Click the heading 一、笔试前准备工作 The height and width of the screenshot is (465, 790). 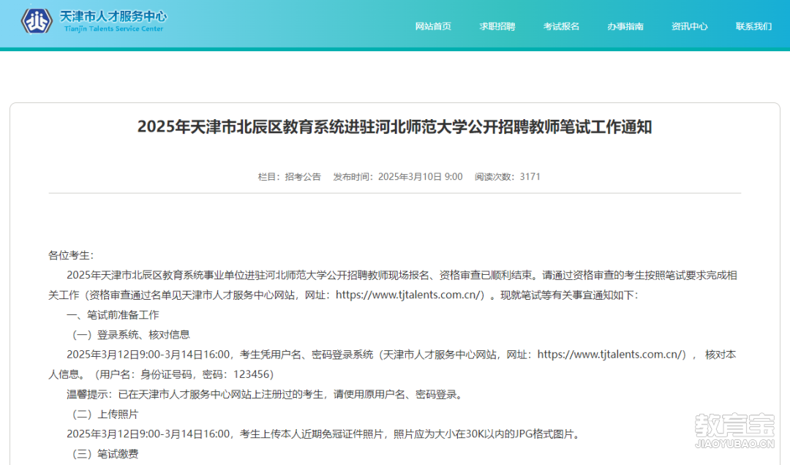(113, 315)
